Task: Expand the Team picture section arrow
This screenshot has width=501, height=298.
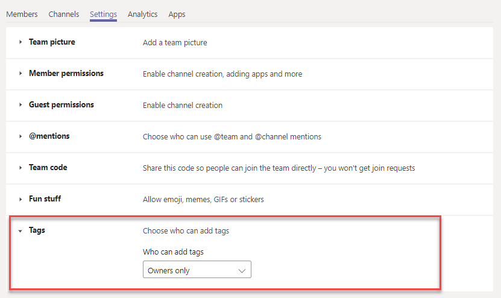Action: tap(20, 42)
